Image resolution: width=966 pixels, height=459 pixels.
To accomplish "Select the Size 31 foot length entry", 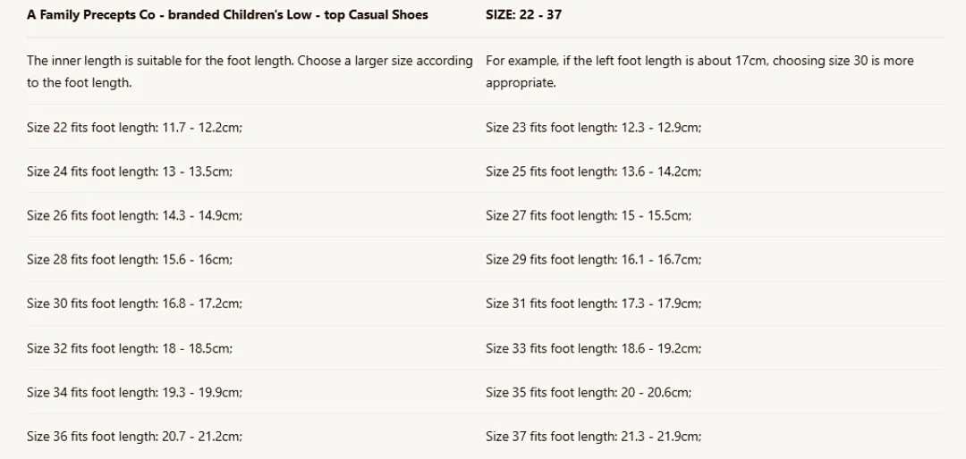I will tap(594, 304).
